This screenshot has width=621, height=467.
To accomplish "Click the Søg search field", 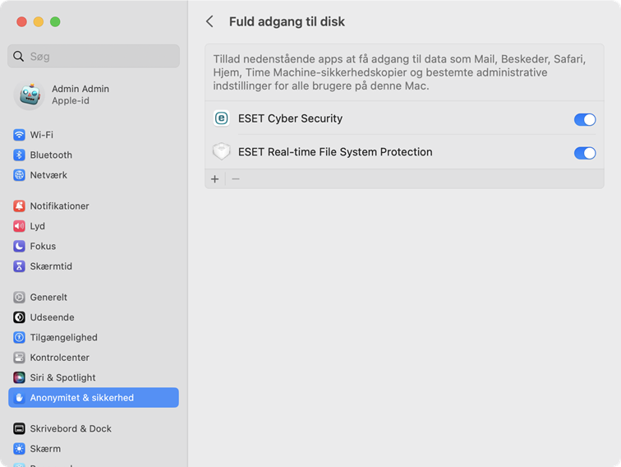I will pyautogui.click(x=94, y=56).
